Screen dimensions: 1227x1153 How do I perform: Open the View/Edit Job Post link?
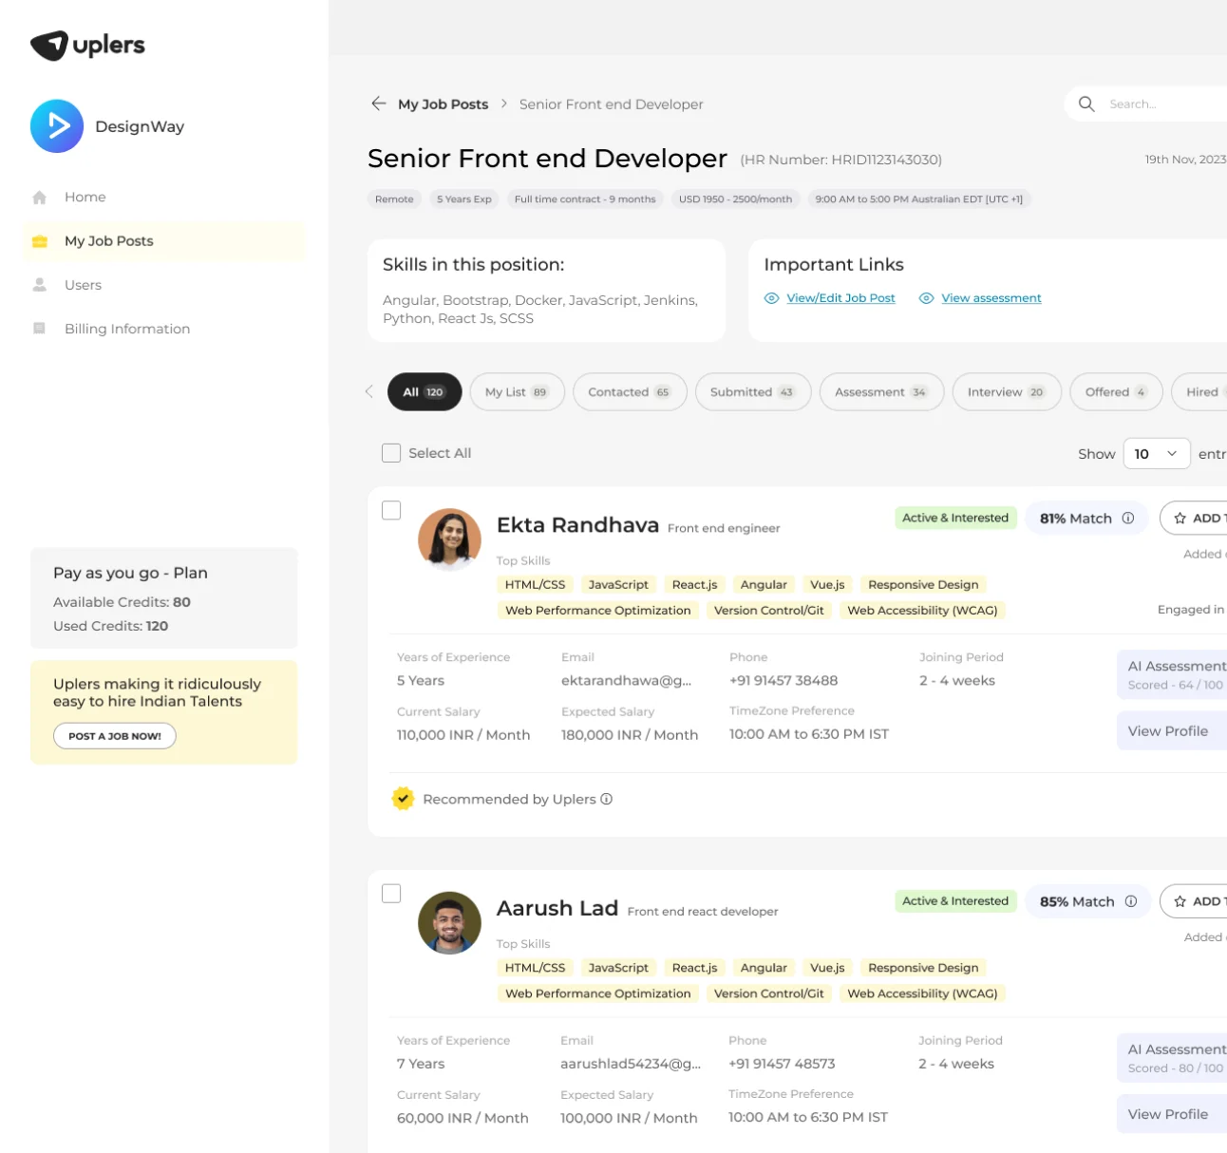840,297
